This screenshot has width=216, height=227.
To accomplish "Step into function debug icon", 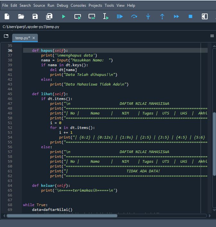I will coord(148,16).
